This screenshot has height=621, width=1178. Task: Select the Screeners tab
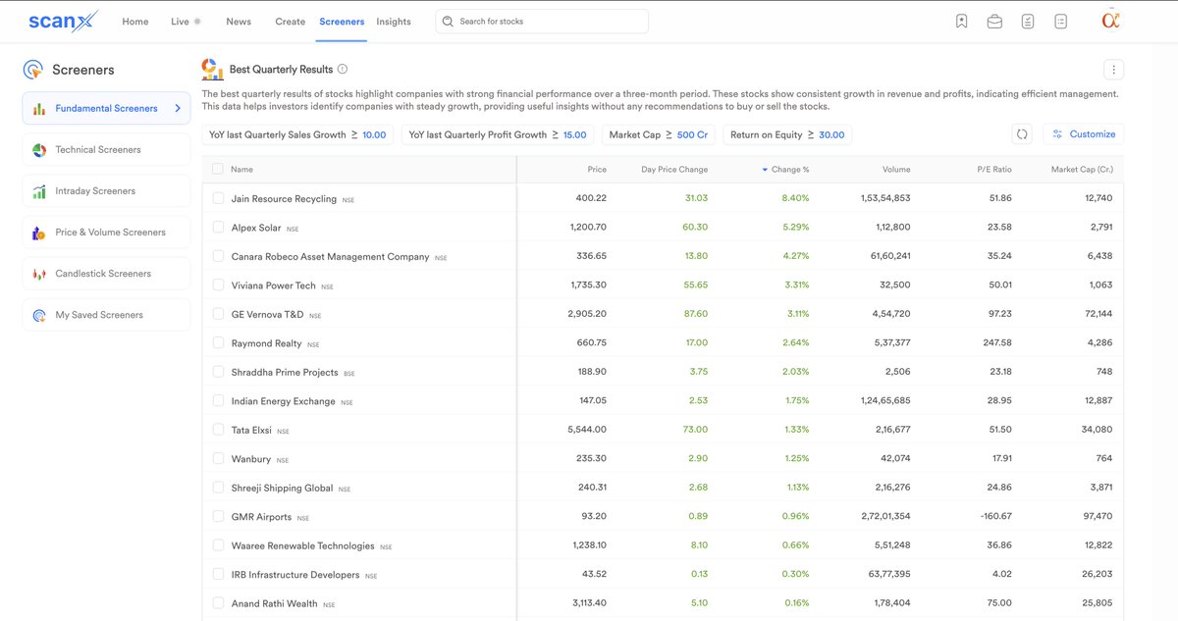[x=342, y=22]
